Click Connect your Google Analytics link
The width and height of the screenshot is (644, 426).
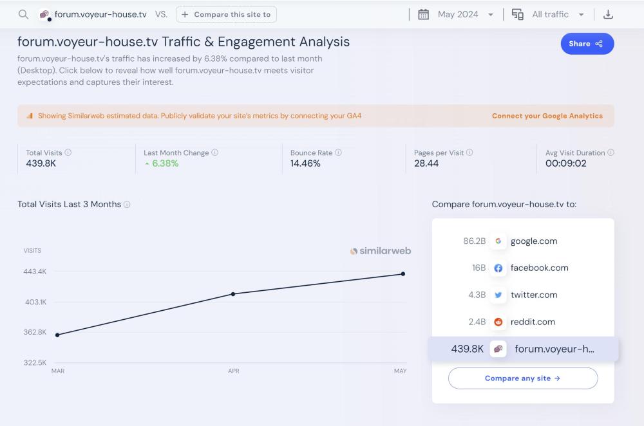tap(547, 116)
